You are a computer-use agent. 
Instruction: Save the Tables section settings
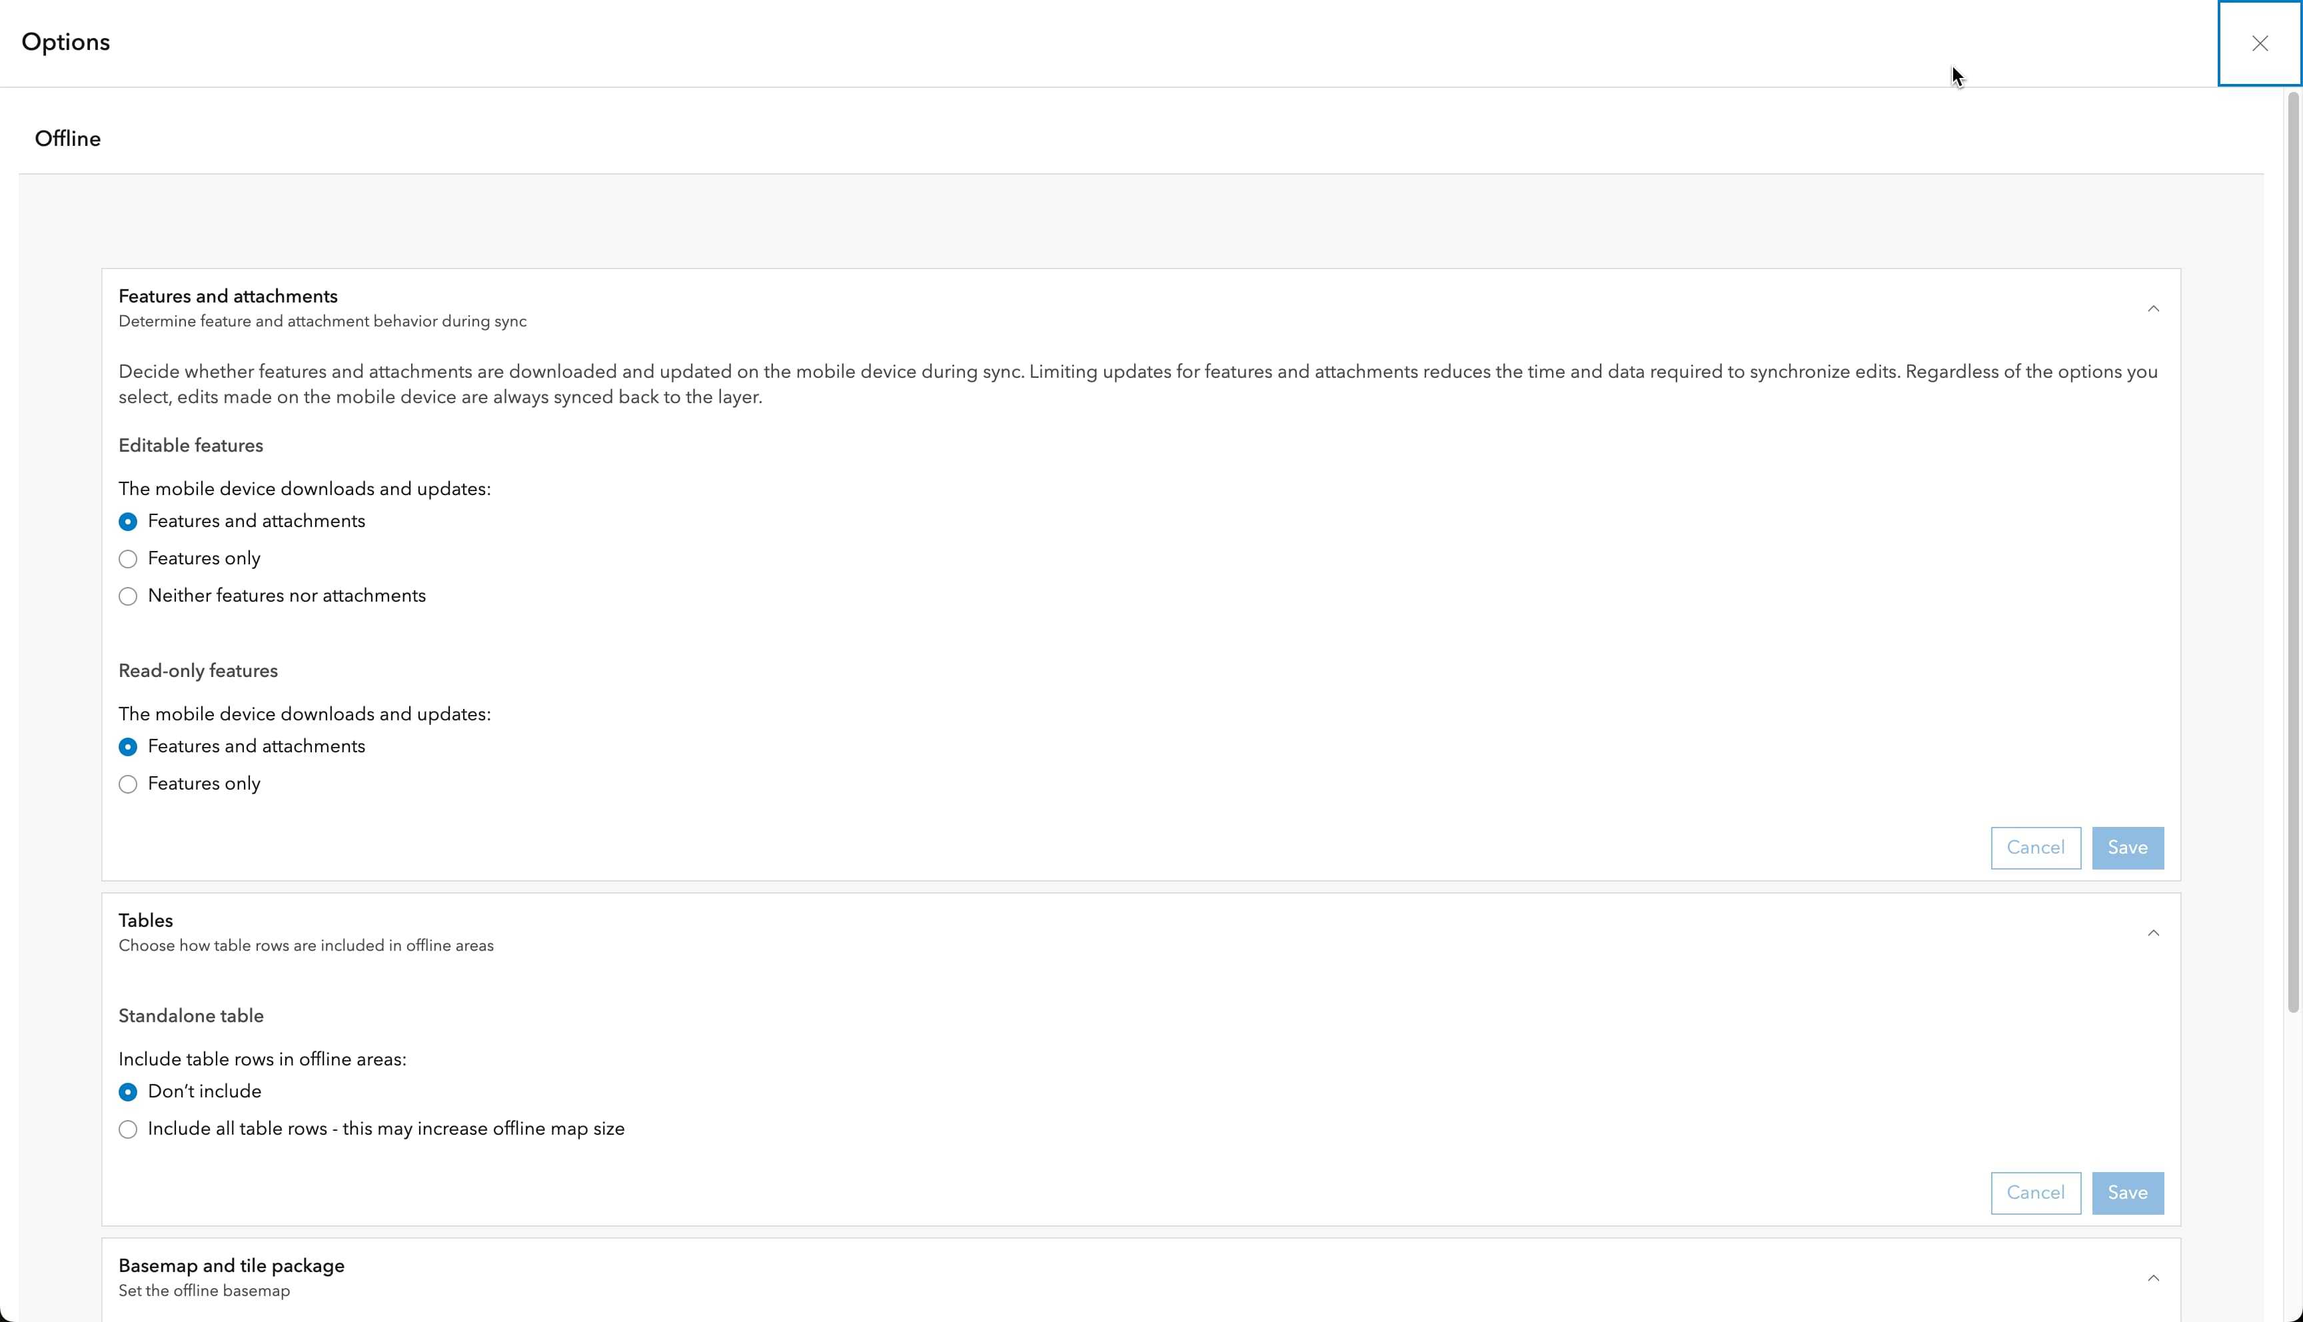pos(2127,1193)
